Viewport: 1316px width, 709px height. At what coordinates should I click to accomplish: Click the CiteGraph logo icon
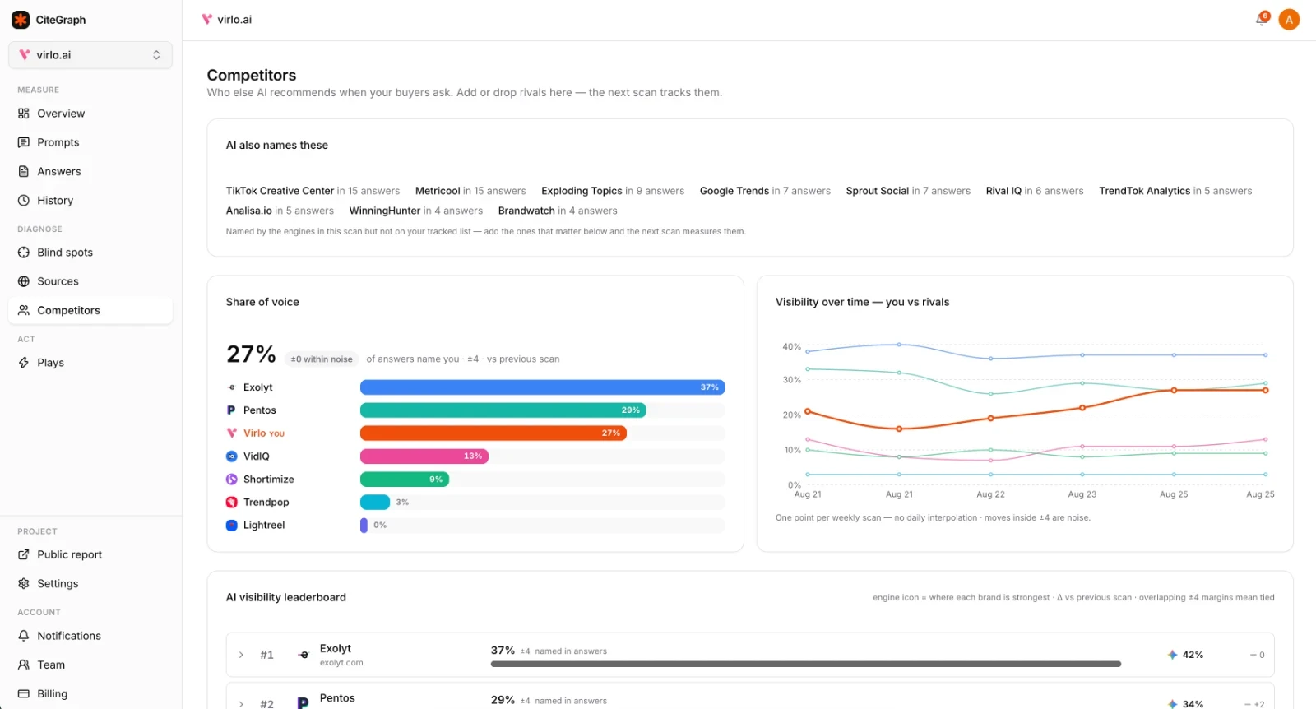click(21, 20)
